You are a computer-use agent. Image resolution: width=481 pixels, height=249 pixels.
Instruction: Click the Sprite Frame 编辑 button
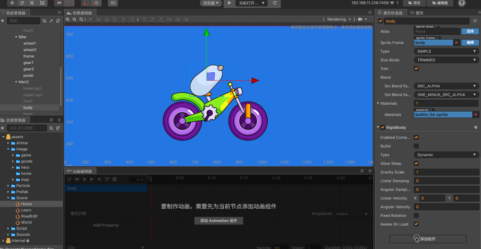coord(470,43)
